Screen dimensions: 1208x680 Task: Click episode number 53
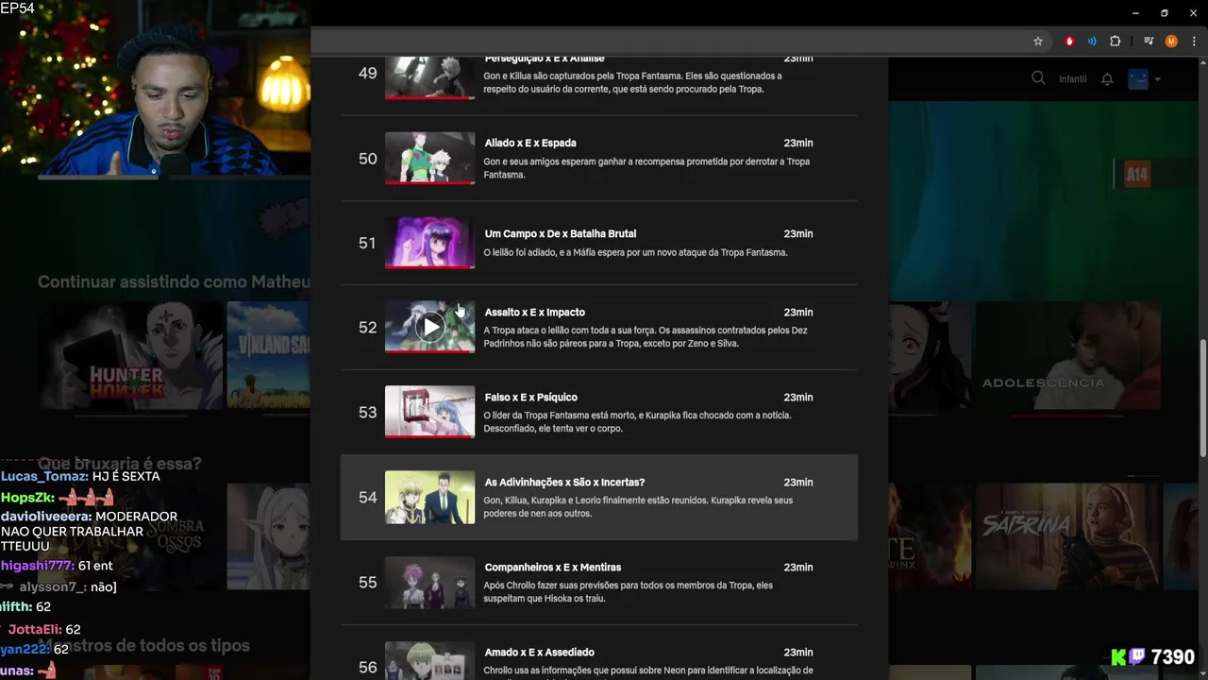368,413
